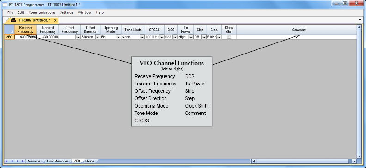
Task: Switch to the Limit Memories tab
Action: pyautogui.click(x=58, y=161)
